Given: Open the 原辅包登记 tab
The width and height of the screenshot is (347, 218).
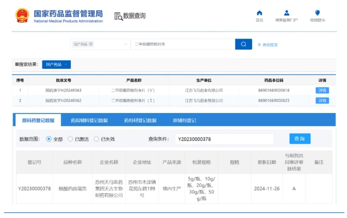Looking at the screenshot, I should pyautogui.click(x=185, y=121).
